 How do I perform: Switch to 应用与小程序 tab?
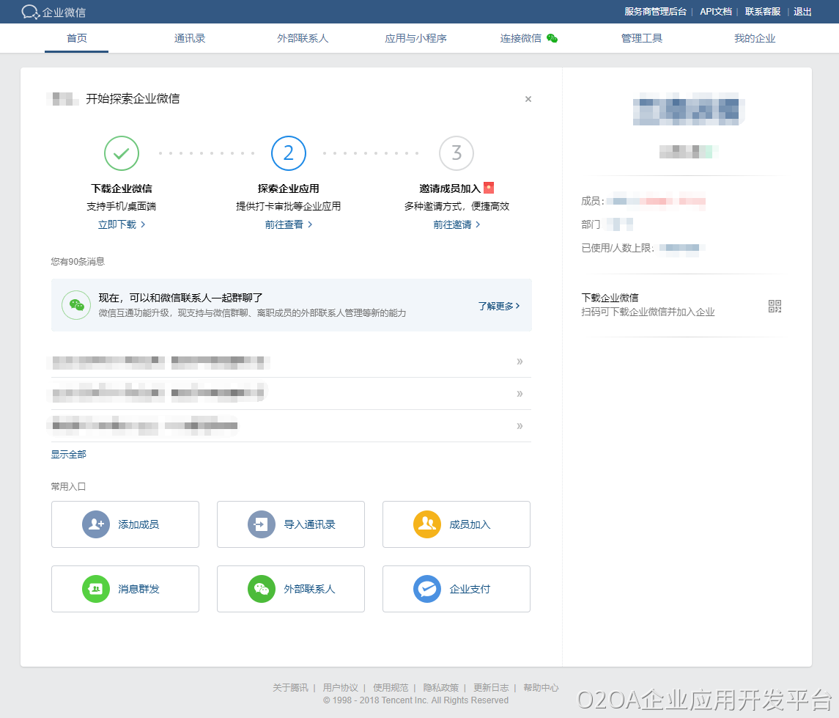(415, 38)
